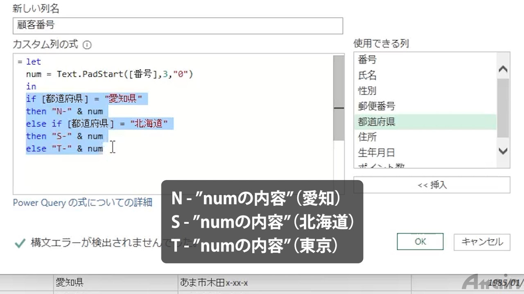524x294 pixels.
Task: Click the num = Text.PadStart formula line
Action: (109, 74)
